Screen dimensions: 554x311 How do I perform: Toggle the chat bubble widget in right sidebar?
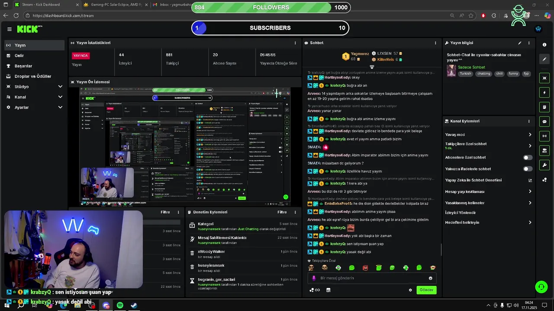[544, 121]
